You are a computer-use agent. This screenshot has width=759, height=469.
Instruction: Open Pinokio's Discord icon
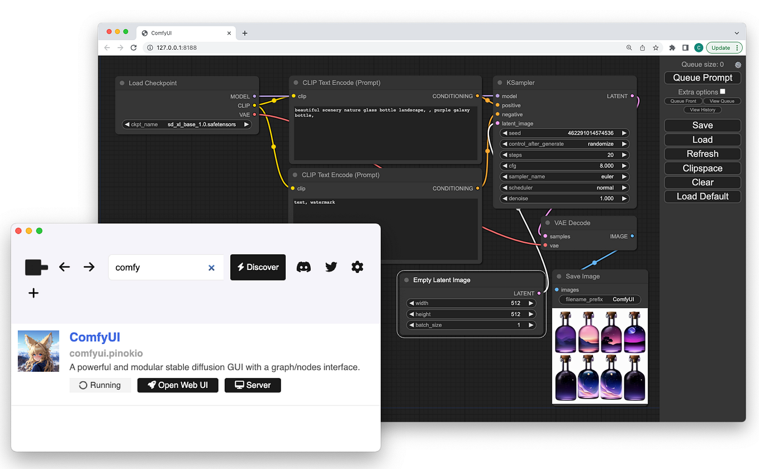303,267
